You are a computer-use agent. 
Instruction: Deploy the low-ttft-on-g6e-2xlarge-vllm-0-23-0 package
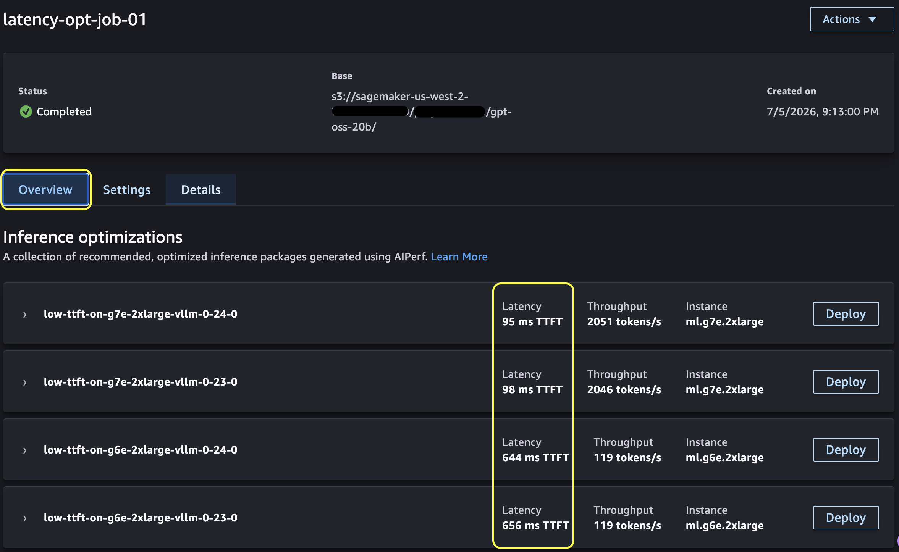tap(846, 518)
